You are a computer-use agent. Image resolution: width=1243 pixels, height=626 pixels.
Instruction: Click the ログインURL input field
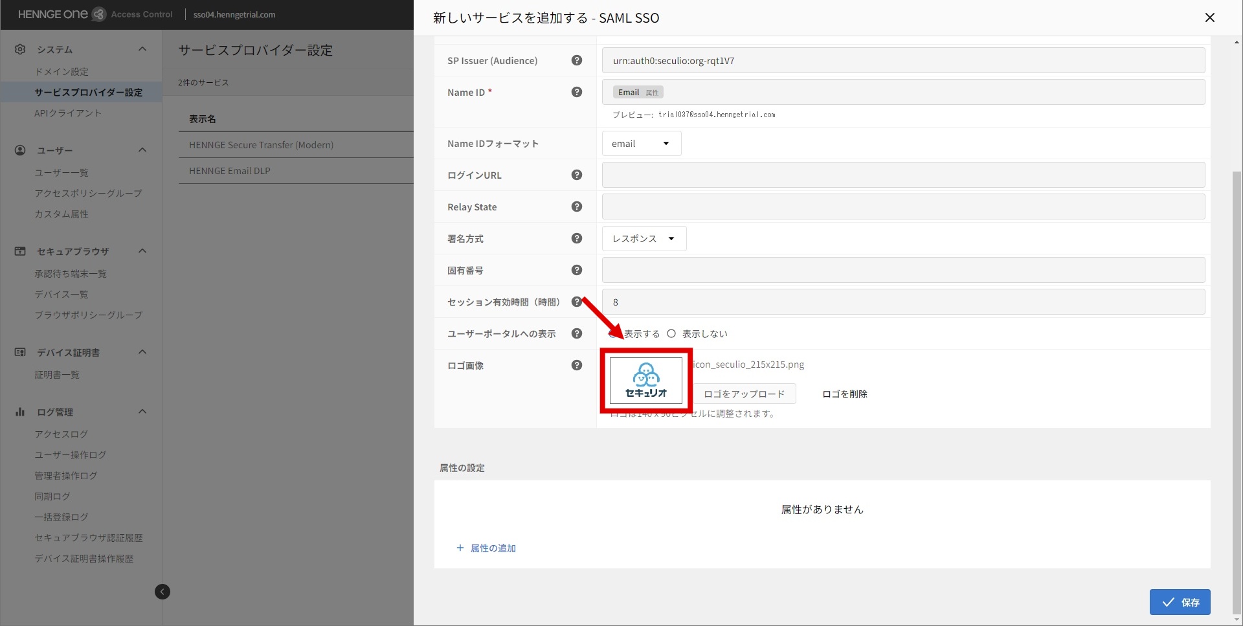(903, 175)
